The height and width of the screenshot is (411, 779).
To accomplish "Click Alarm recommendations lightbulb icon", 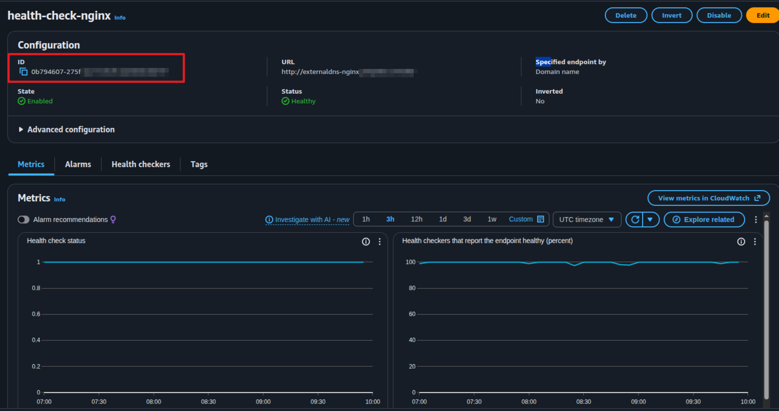I will click(113, 220).
